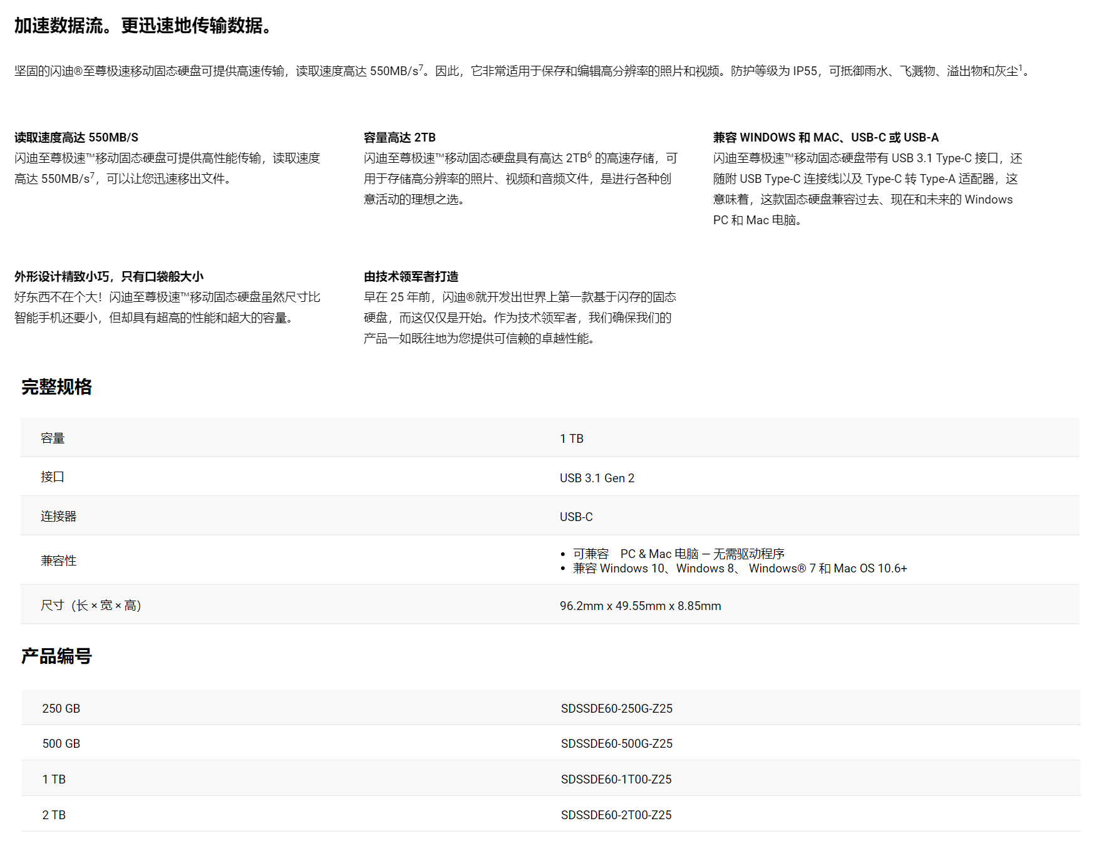
Task: Click the "250 GB" capacity cell
Action: (61, 708)
